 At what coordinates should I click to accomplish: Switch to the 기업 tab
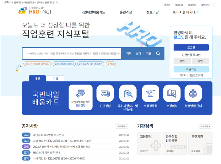pyautogui.click(x=55, y=79)
